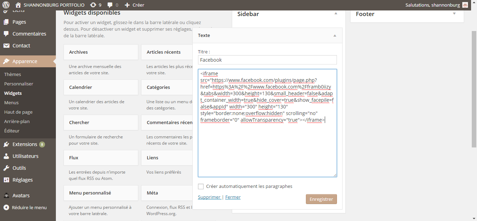Image resolution: width=477 pixels, height=221 pixels.
Task: Open comments bubble icon in admin bar
Action: [110, 5]
